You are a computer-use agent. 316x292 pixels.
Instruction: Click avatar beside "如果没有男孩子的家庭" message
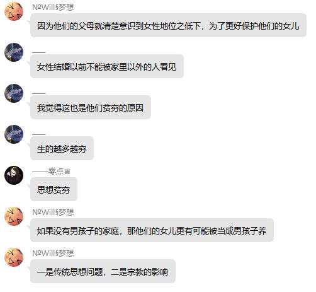click(14, 216)
